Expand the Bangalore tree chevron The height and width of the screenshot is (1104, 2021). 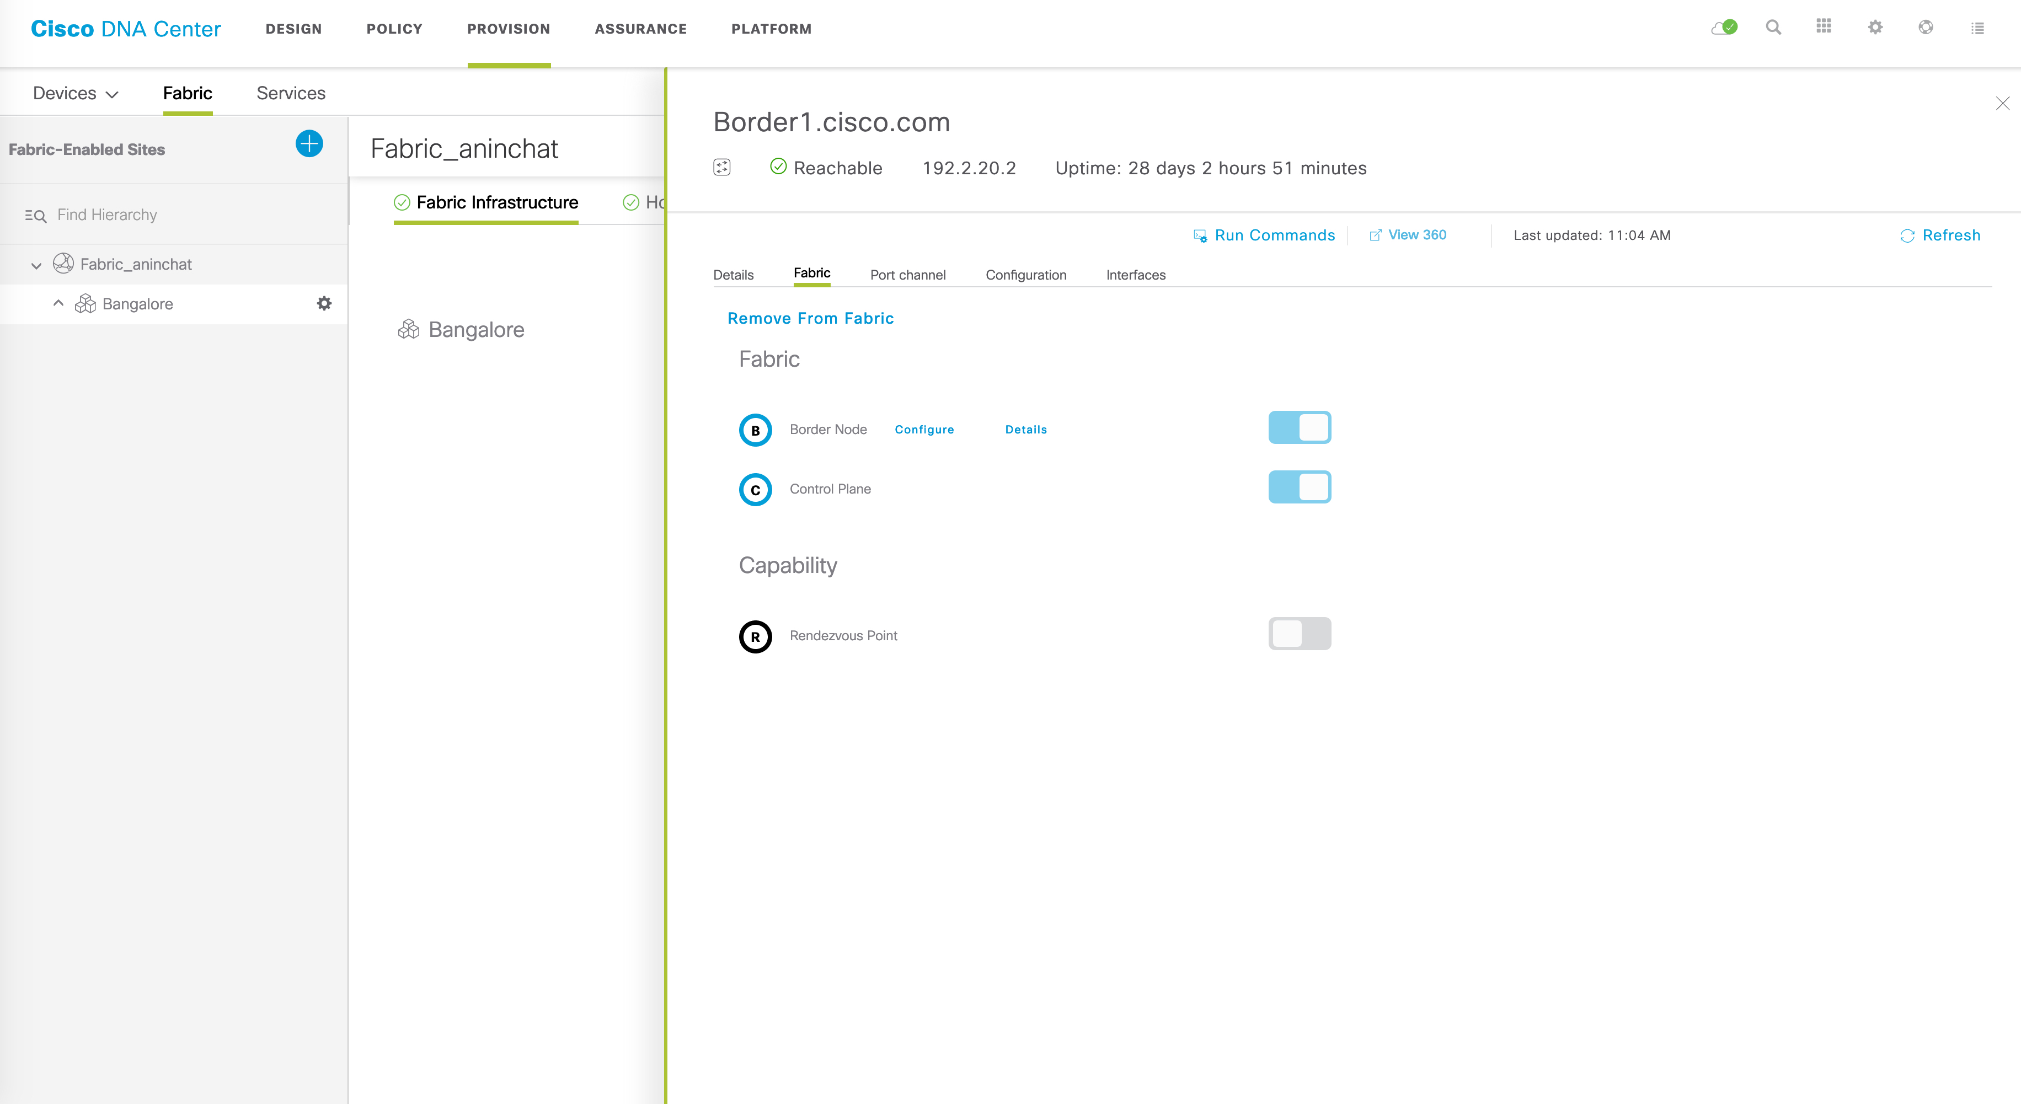click(x=58, y=303)
